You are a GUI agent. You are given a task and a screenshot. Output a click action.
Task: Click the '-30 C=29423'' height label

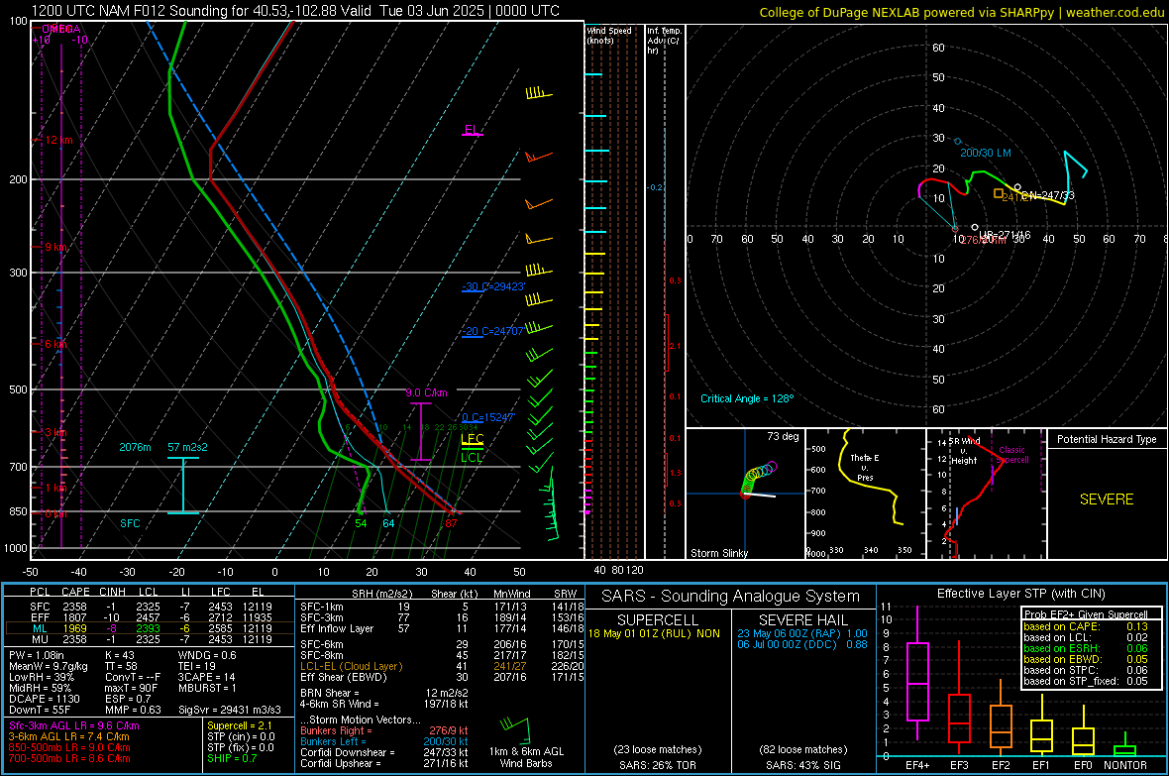pyautogui.click(x=493, y=286)
